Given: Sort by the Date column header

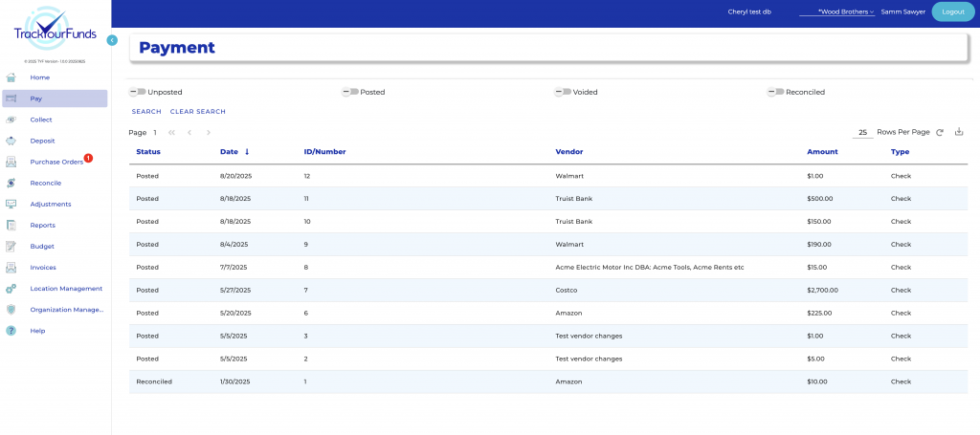Looking at the screenshot, I should [229, 152].
